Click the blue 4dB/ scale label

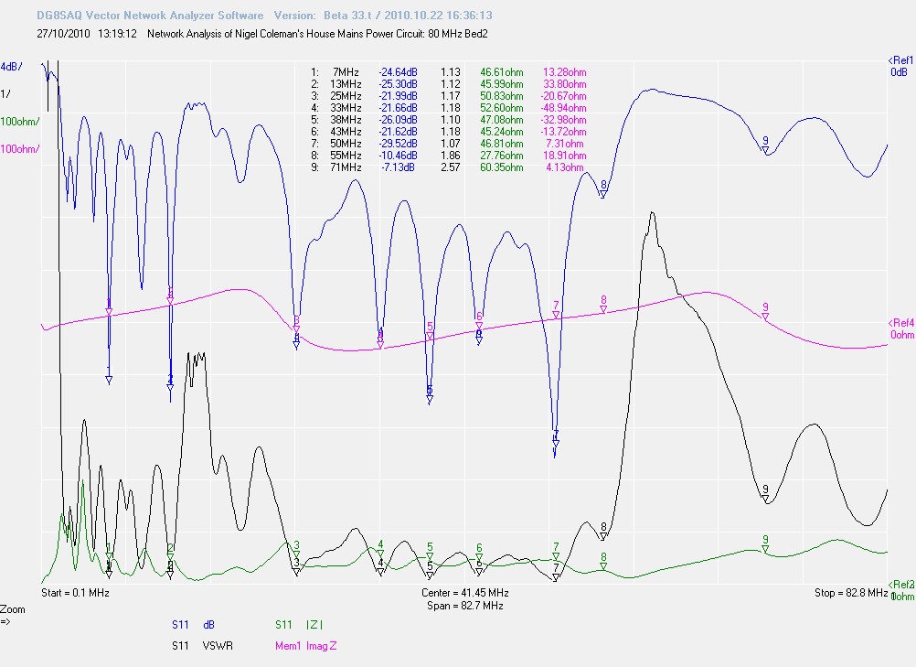tap(11, 67)
